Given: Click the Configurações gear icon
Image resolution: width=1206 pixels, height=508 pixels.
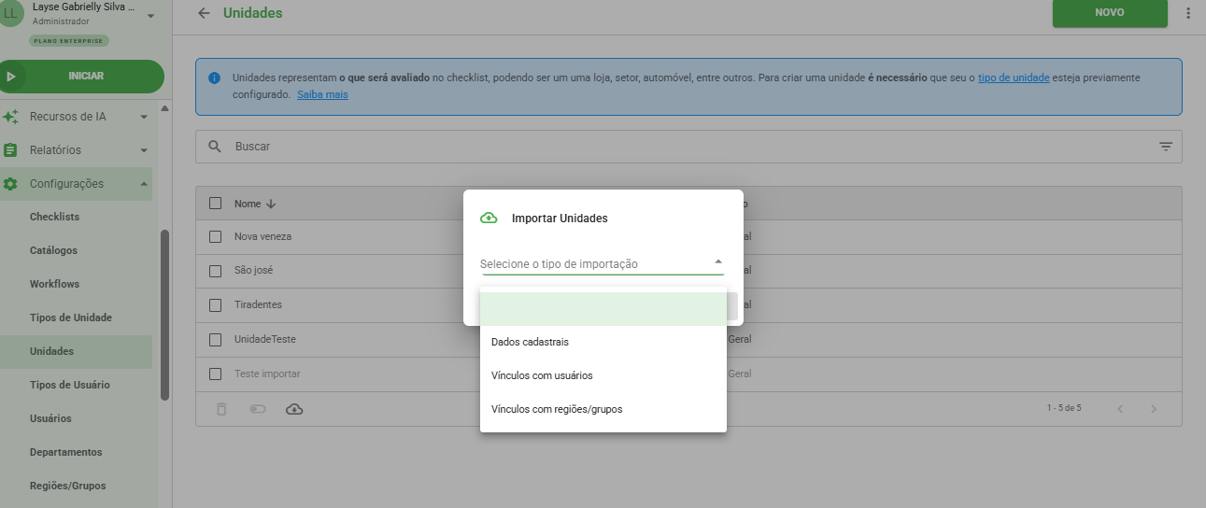Looking at the screenshot, I should [x=11, y=184].
